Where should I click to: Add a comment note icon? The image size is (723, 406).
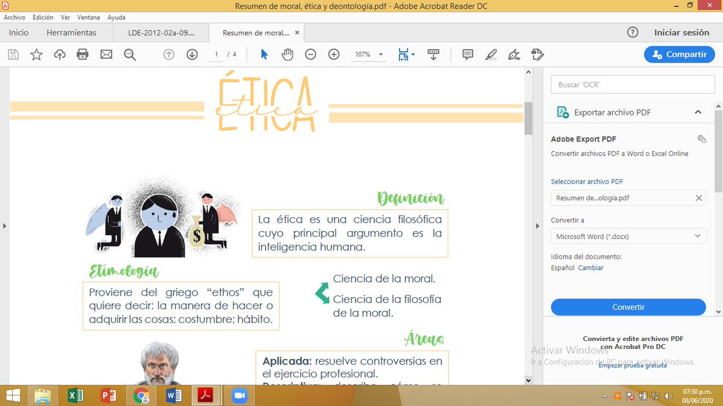pyautogui.click(x=468, y=55)
